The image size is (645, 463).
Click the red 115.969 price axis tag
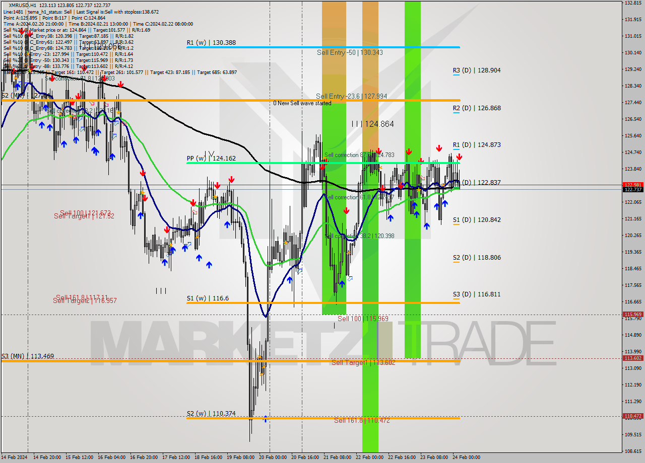click(x=633, y=315)
